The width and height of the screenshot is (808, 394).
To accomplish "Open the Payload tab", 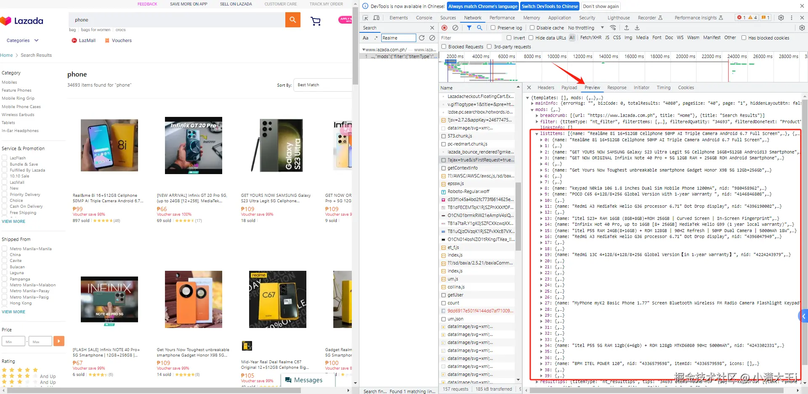I will (569, 87).
